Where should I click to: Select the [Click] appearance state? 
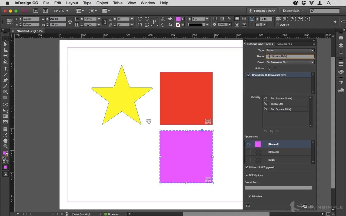[x=278, y=160]
